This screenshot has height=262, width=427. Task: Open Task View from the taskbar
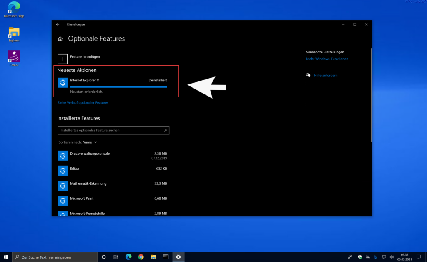point(116,257)
